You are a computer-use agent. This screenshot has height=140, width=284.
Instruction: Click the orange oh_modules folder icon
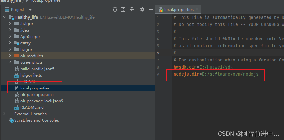click(17, 56)
